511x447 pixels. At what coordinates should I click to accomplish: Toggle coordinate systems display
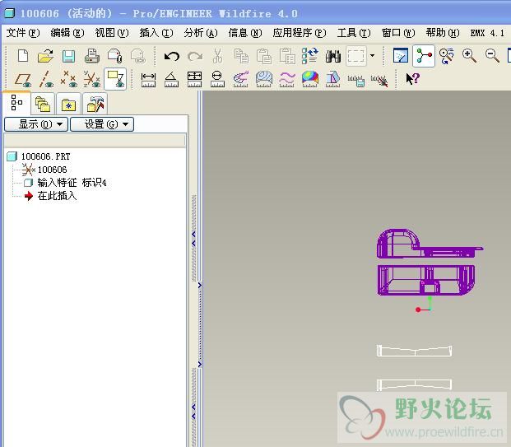[92, 79]
